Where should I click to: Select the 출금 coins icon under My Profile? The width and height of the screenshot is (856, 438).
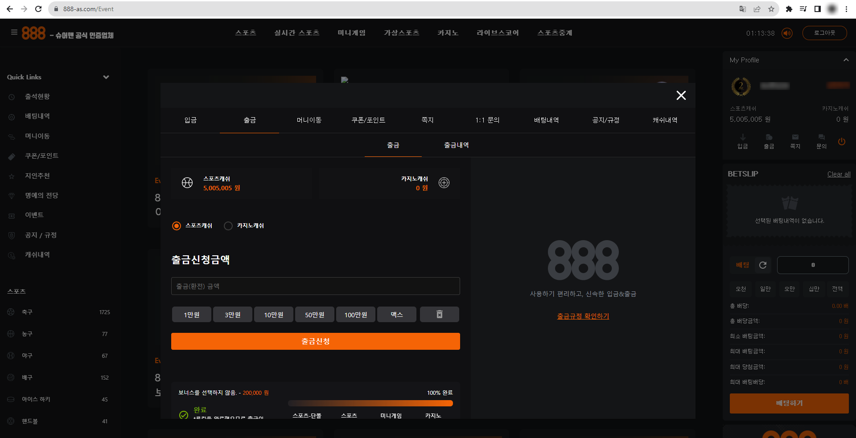click(x=768, y=139)
